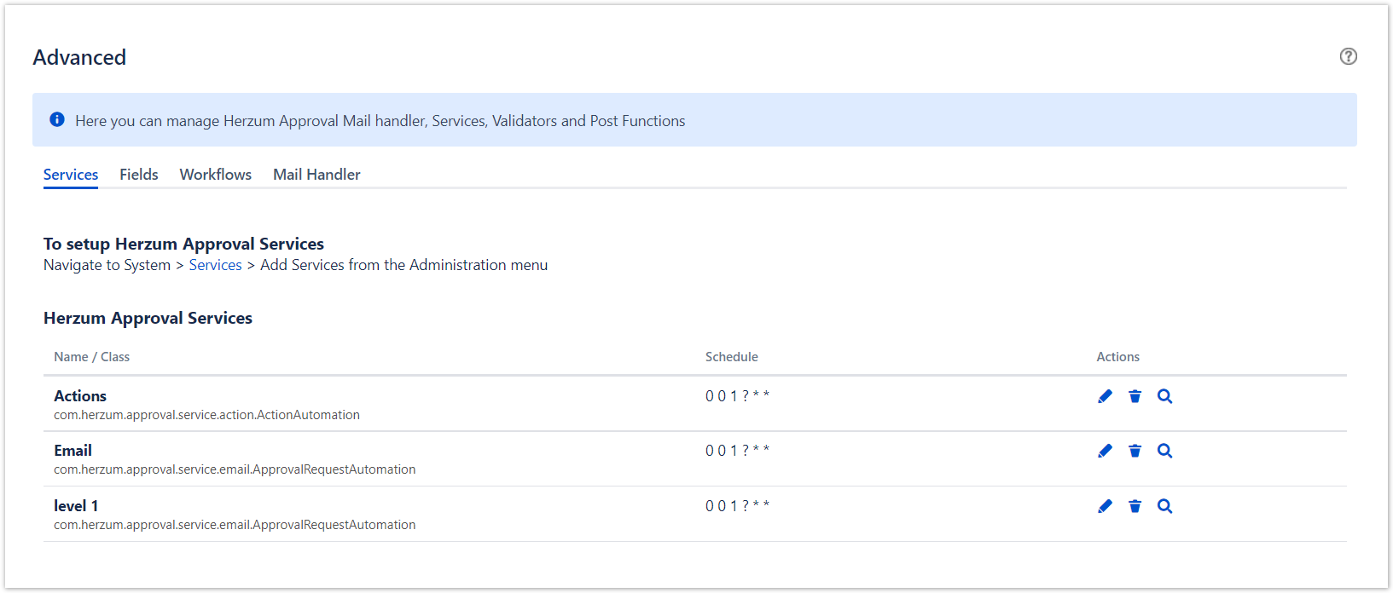Delete the Email service

click(x=1135, y=451)
